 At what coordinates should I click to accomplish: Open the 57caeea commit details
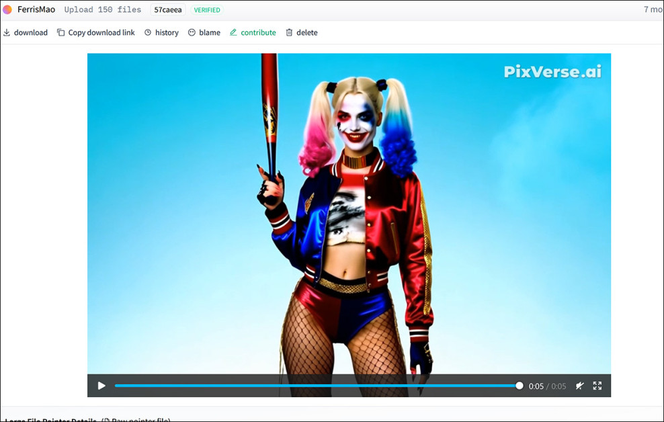[x=167, y=9]
